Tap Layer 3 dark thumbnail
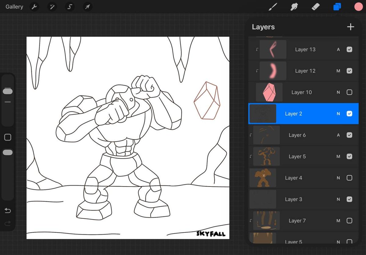 point(263,199)
